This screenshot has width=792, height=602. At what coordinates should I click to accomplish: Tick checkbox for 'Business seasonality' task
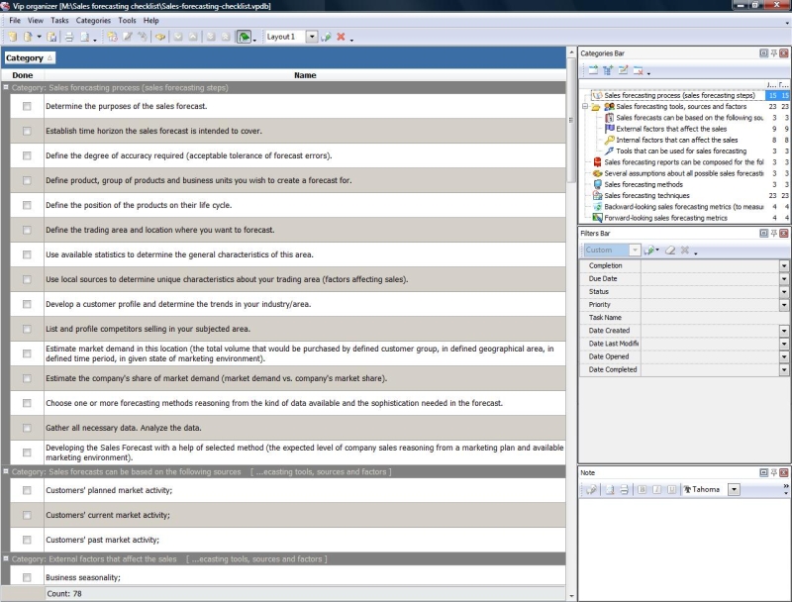point(27,577)
